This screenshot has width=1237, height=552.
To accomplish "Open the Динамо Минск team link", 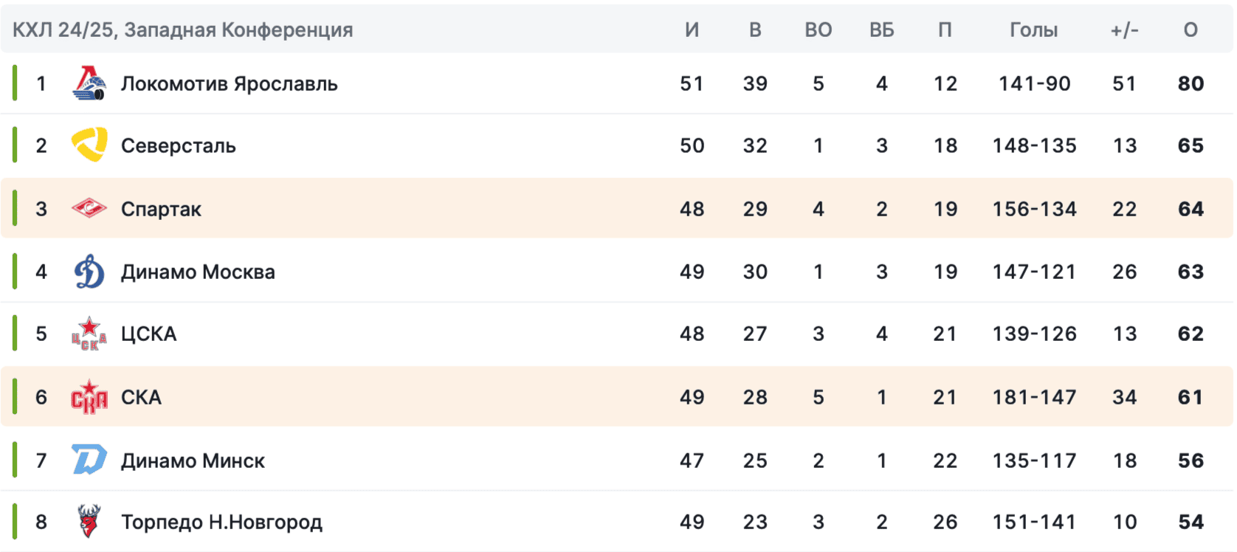I will coord(193,461).
